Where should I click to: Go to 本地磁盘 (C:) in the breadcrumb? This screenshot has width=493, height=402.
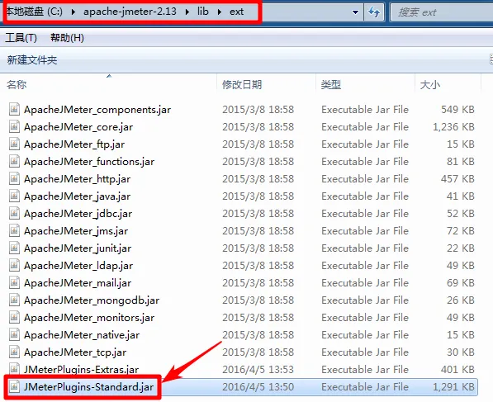pos(35,12)
